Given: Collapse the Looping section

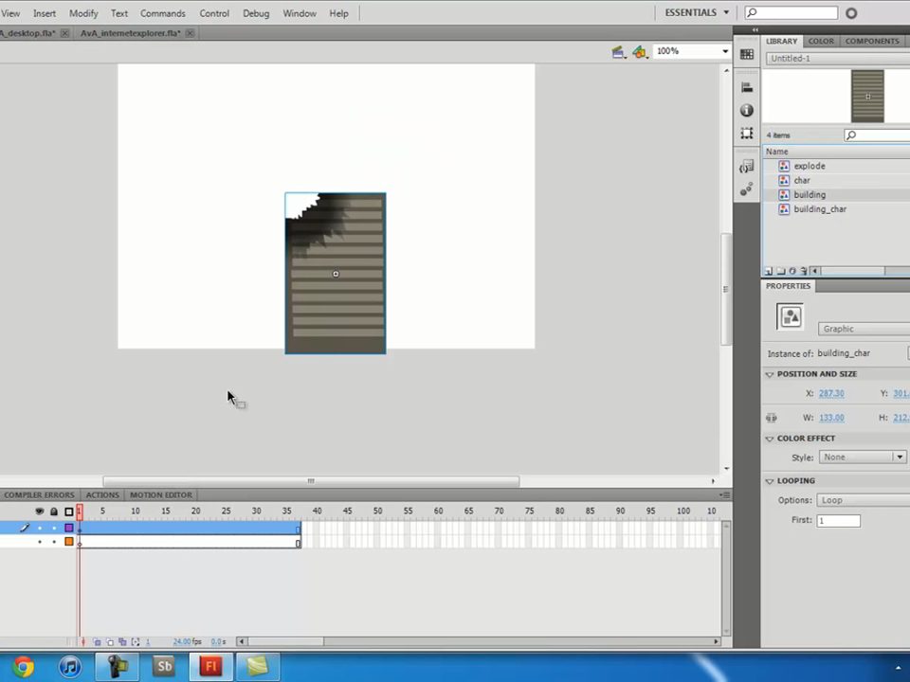Looking at the screenshot, I should (x=770, y=481).
